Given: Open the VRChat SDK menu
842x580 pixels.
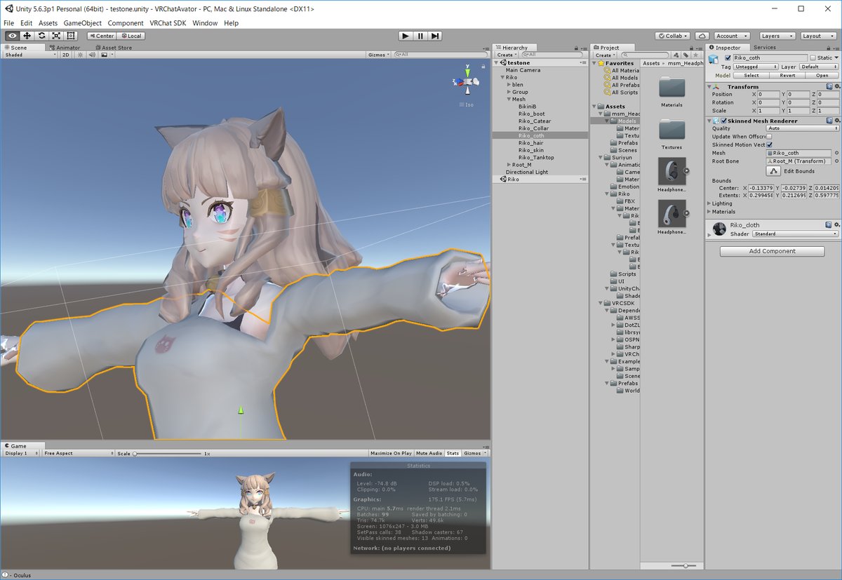Looking at the screenshot, I should pyautogui.click(x=168, y=23).
